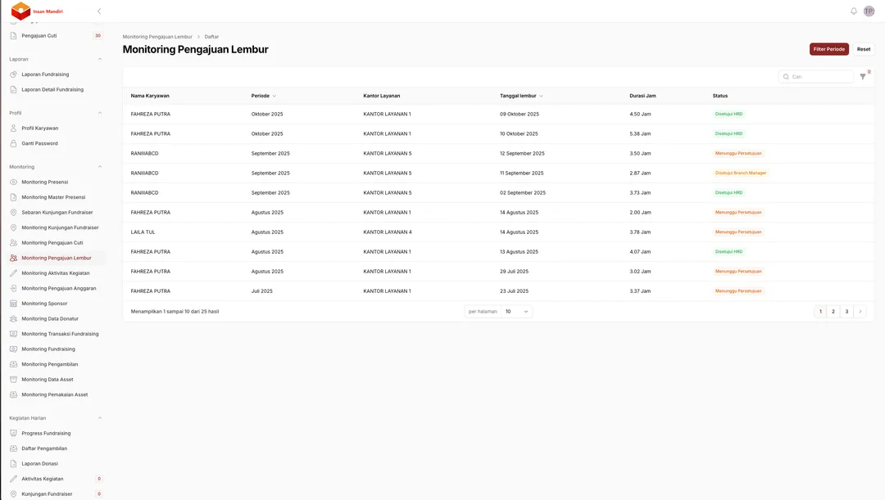Image resolution: width=885 pixels, height=500 pixels.
Task: Click the Monitoring Pengajuan Cuti icon
Action: click(11, 241)
